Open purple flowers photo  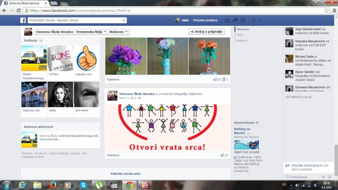126,56
